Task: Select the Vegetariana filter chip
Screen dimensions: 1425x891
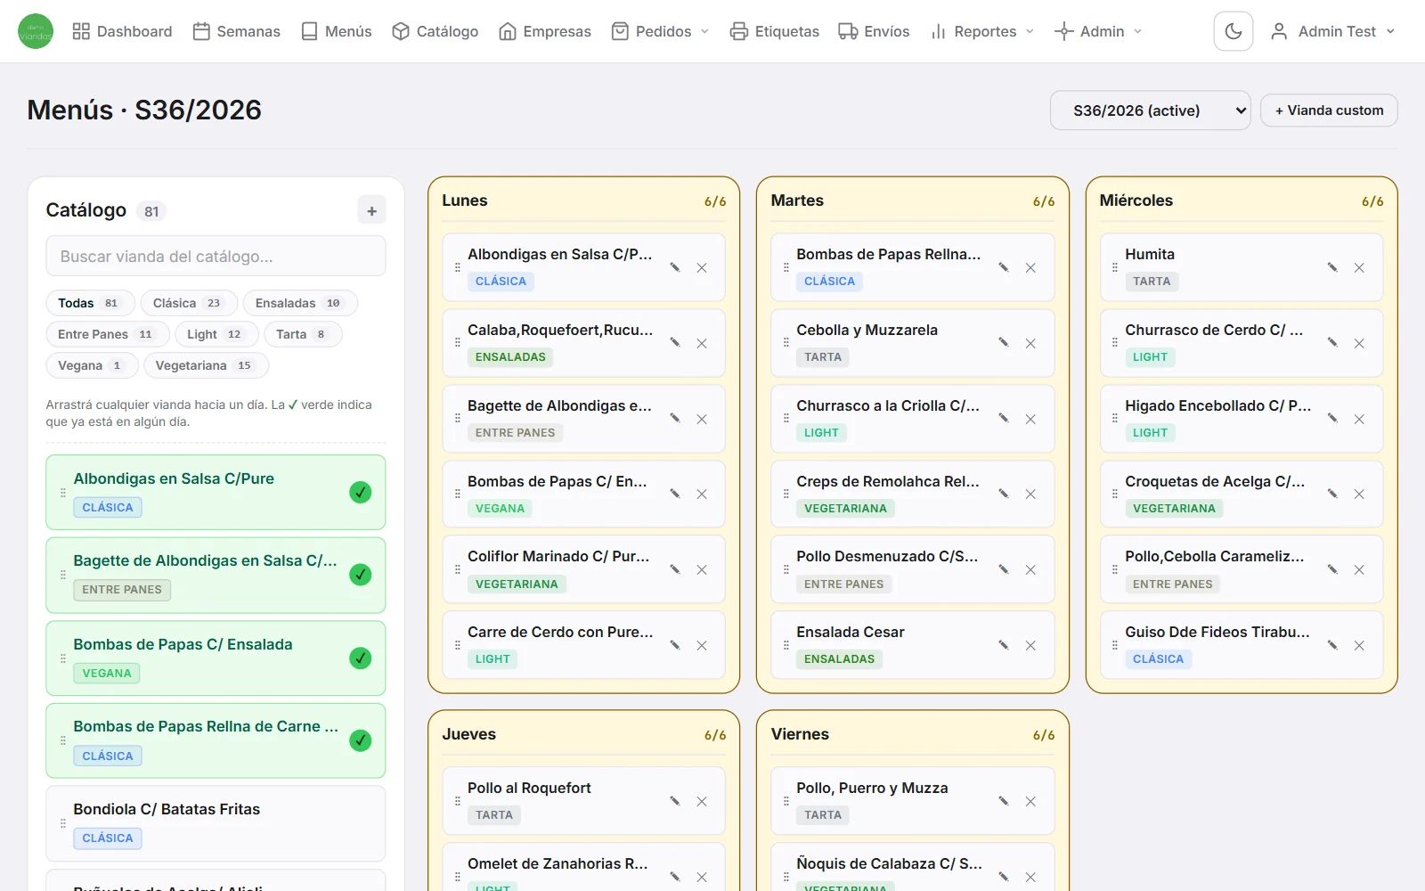Action: [x=206, y=365]
